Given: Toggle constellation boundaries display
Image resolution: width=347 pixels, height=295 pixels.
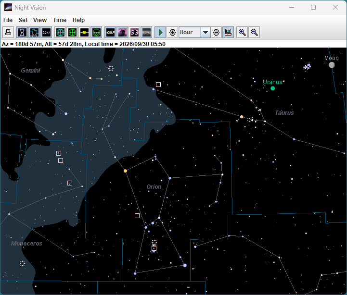Looking at the screenshot, I should click(34, 33).
